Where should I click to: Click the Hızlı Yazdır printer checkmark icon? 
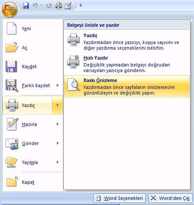tap(73, 62)
